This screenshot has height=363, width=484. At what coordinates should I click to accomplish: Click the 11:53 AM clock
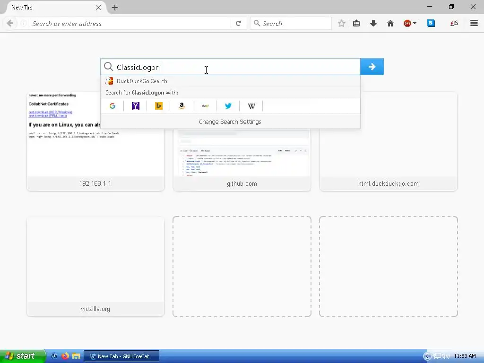(x=465, y=356)
